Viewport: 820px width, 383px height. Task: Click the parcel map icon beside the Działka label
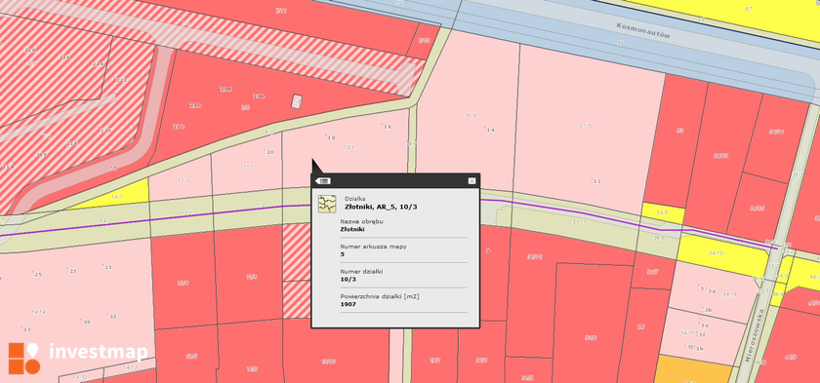tap(327, 204)
